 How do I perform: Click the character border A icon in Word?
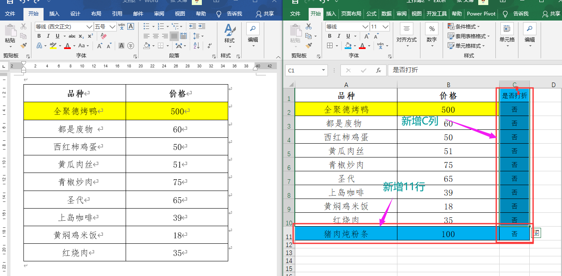click(131, 26)
